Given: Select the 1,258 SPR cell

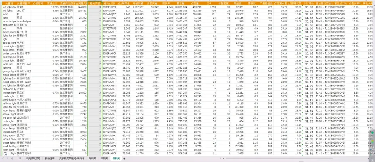Looking at the screenshot, I should 209,7.
